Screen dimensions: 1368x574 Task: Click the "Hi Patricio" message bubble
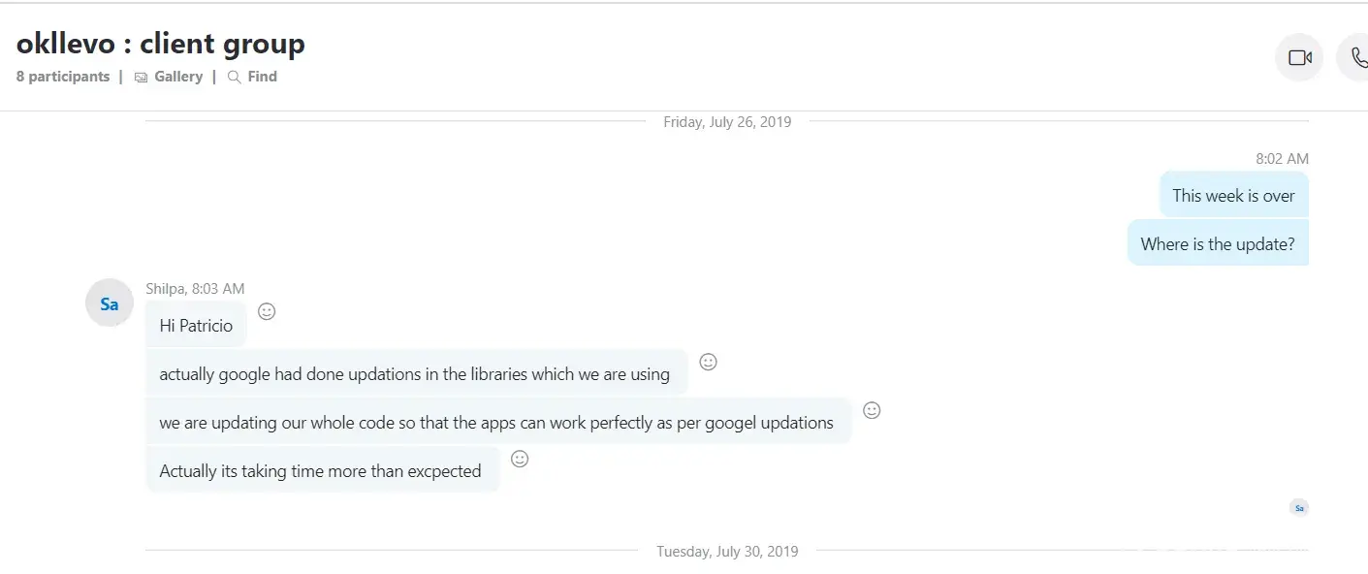click(196, 326)
